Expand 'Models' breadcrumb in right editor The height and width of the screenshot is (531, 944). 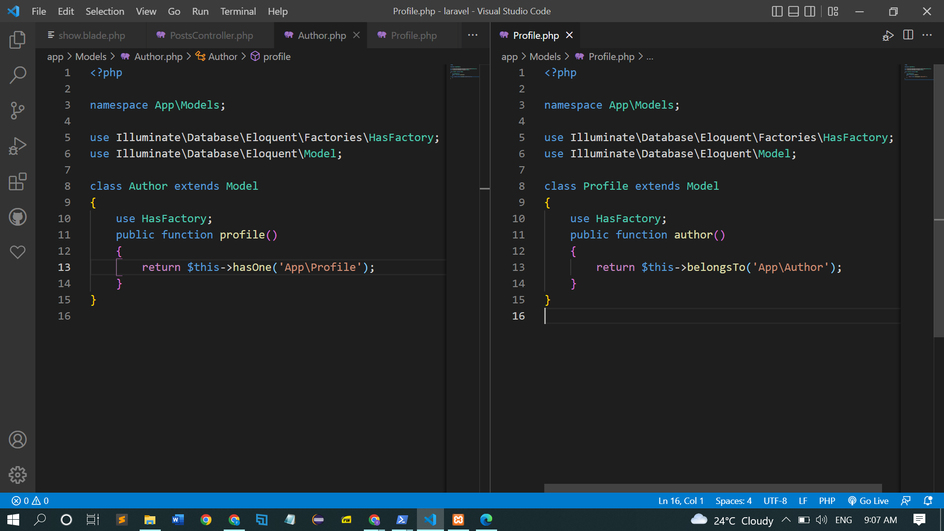pos(545,57)
